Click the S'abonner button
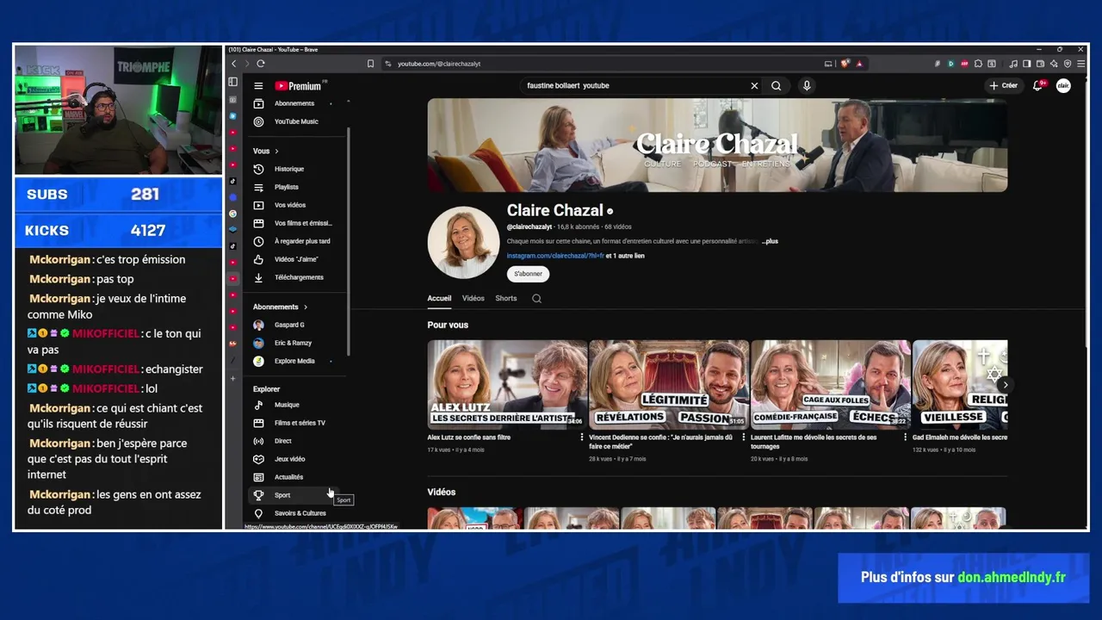The height and width of the screenshot is (620, 1102). [528, 274]
